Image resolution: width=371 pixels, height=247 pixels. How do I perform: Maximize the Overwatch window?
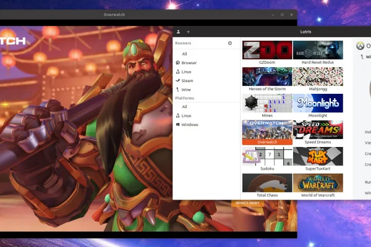(283, 15)
